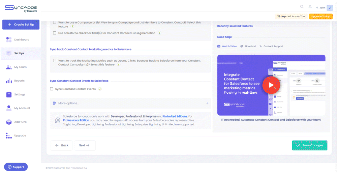This screenshot has height=177, width=337.
Task: Click ©2022 Cazoomi San Francisco footer text
Action: [66, 168]
